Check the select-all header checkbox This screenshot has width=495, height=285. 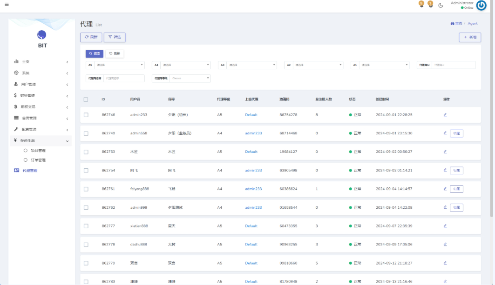point(86,99)
